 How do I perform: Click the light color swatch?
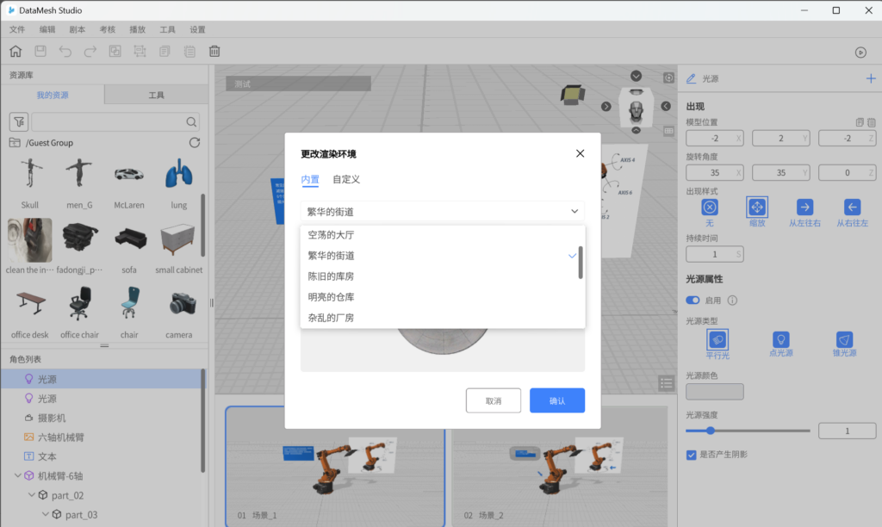[714, 392]
